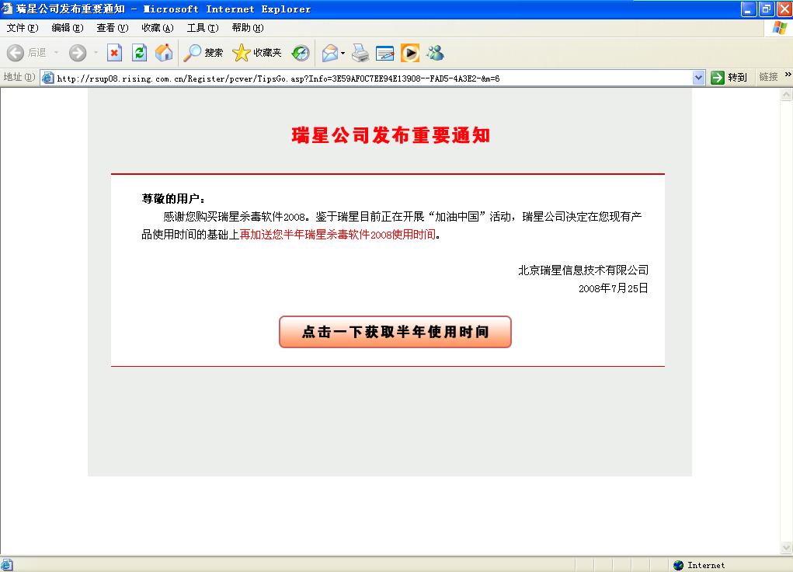
Task: Click the Back arrow button
Action: (16, 53)
